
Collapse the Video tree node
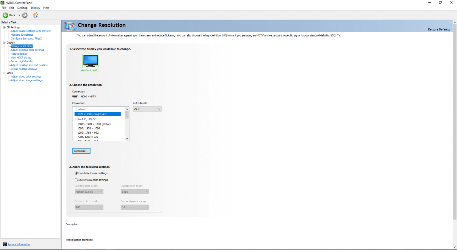click(x=4, y=73)
